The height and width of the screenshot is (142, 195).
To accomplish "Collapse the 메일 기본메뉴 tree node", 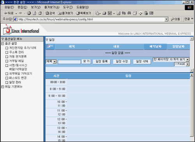I will 3,87.
